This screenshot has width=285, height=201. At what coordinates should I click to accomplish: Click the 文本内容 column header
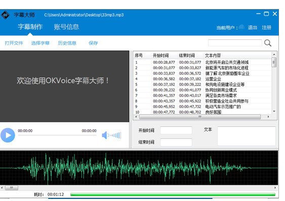(x=237, y=56)
